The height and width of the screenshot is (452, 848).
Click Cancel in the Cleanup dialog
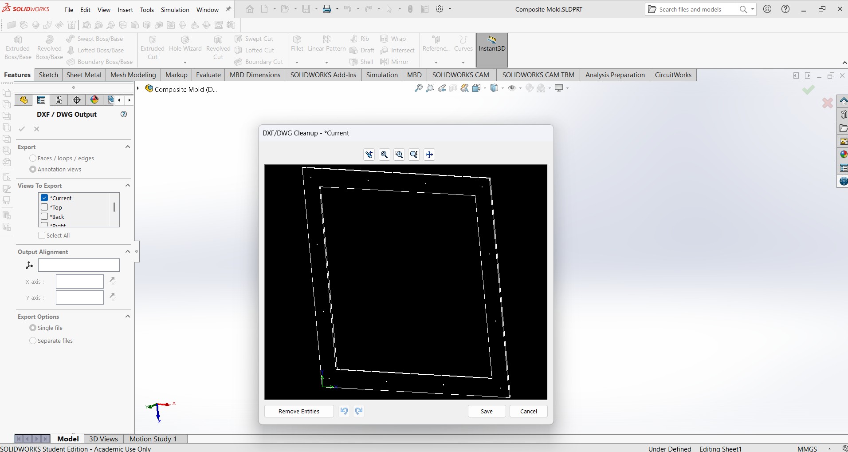pyautogui.click(x=528, y=411)
